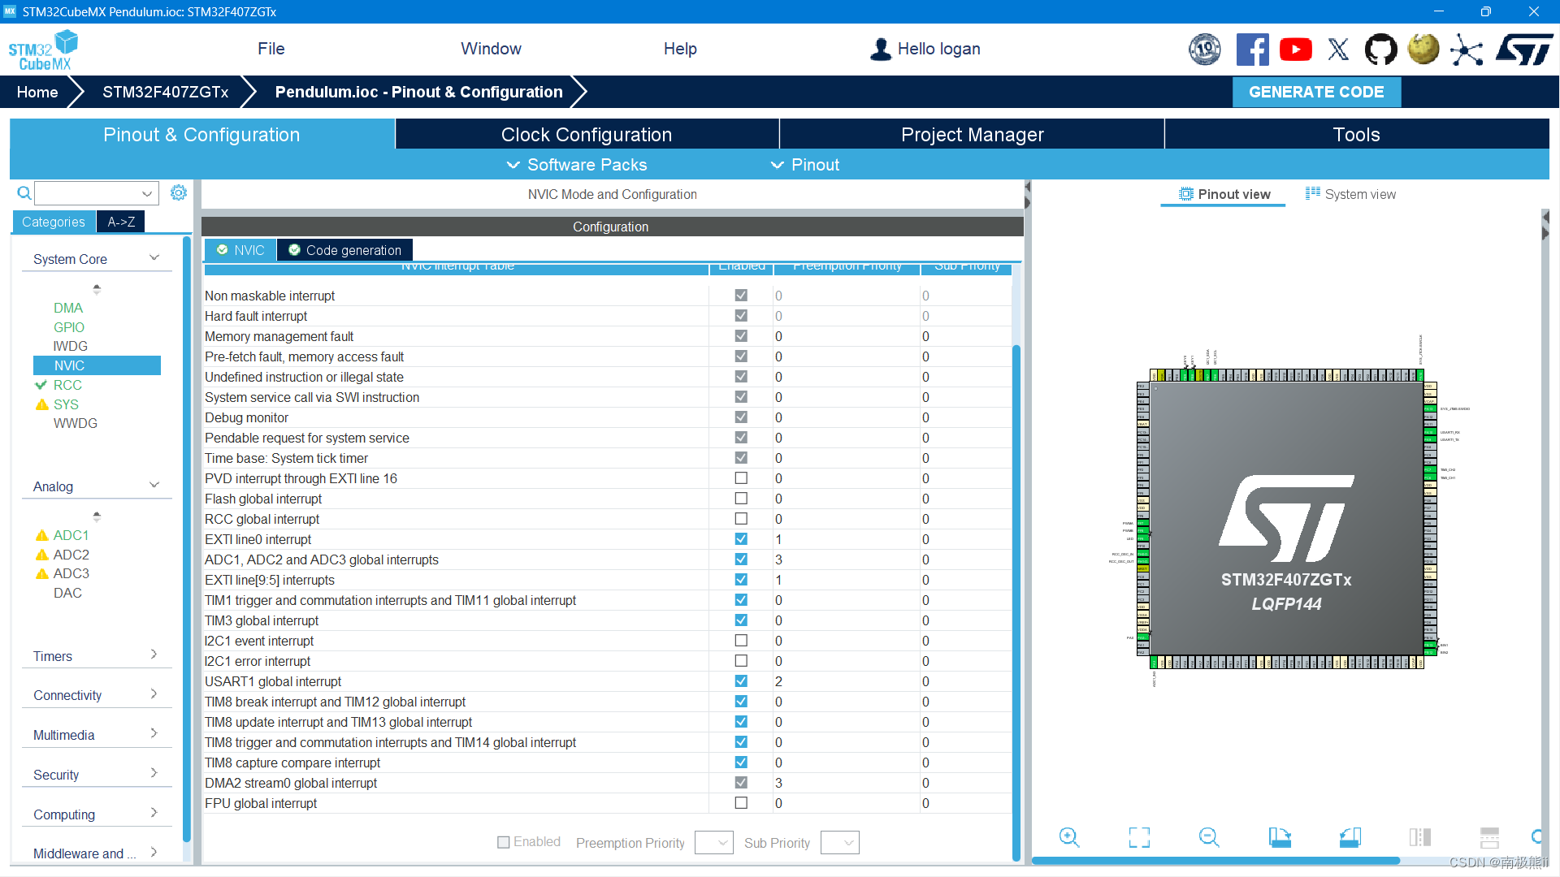The image size is (1560, 877).
Task: Click the Facebook icon in header
Action: pos(1252,50)
